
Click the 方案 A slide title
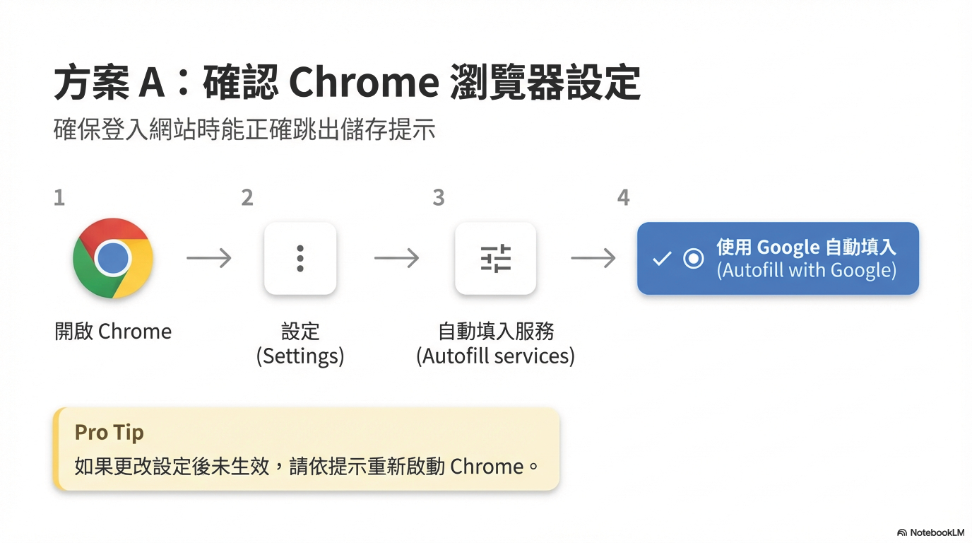(x=347, y=83)
